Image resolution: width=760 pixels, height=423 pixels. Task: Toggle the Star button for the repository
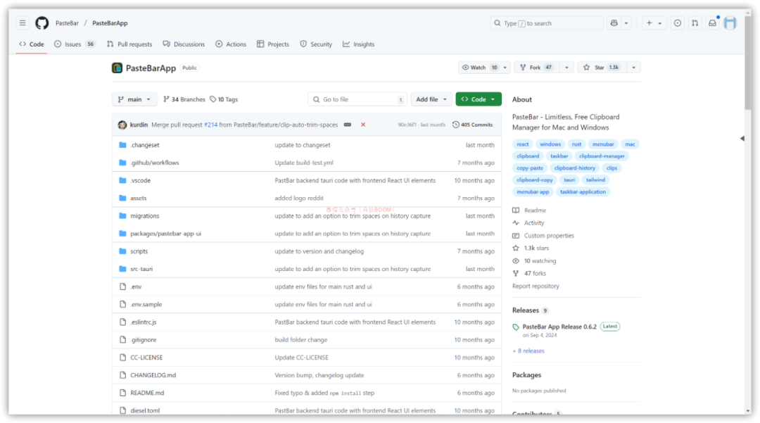pos(601,68)
